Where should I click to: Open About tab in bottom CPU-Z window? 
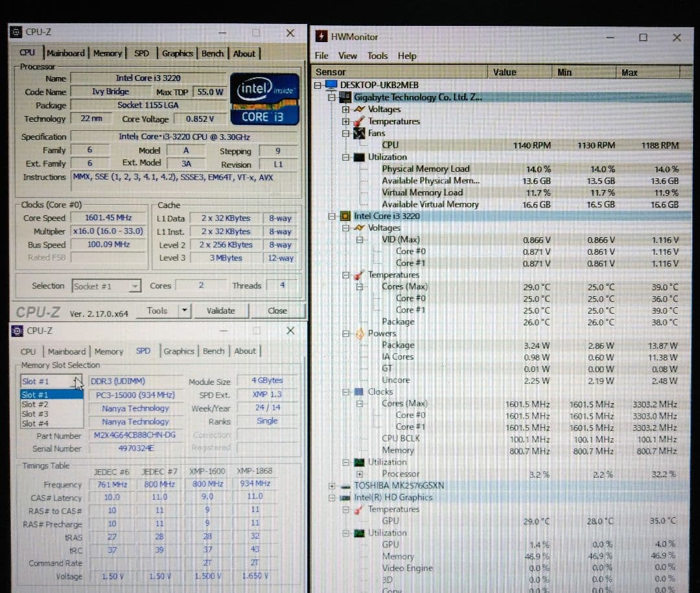click(x=245, y=351)
